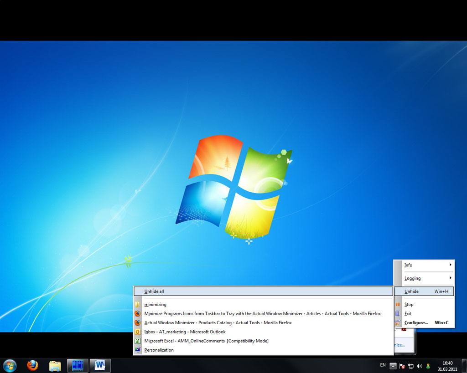The height and width of the screenshot is (373, 467).
Task: Click the green user tray icon
Action: point(428,366)
